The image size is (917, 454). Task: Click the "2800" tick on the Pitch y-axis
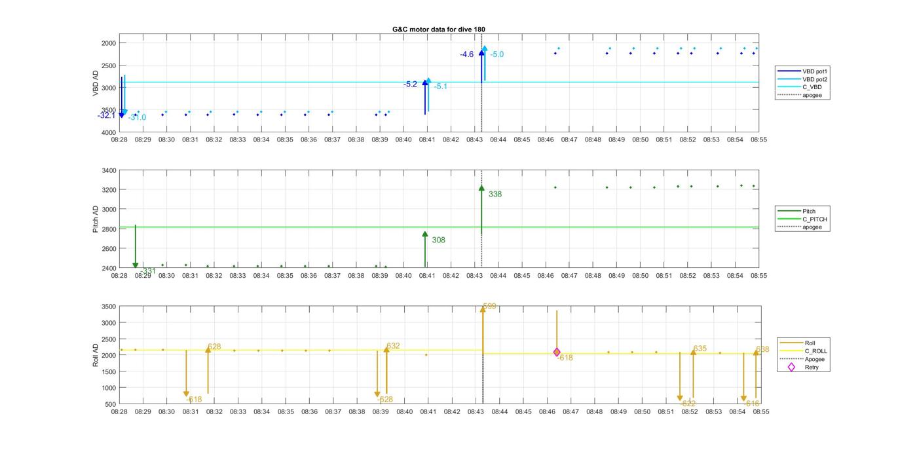(109, 229)
